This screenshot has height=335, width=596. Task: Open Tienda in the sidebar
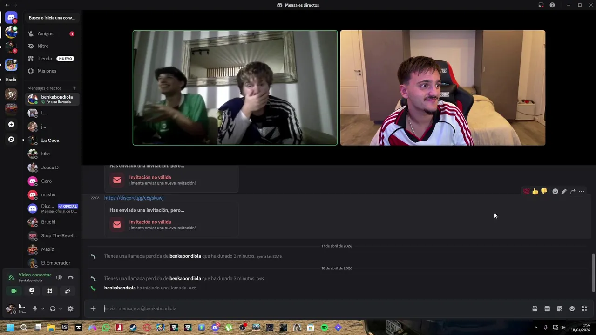(52, 59)
